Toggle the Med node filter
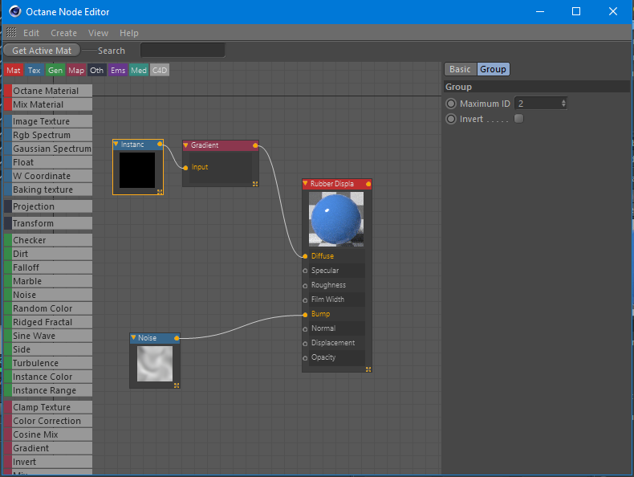 pyautogui.click(x=139, y=71)
